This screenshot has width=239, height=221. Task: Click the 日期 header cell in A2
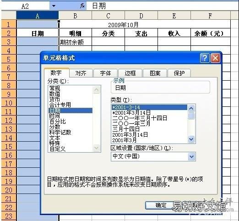click(38, 33)
